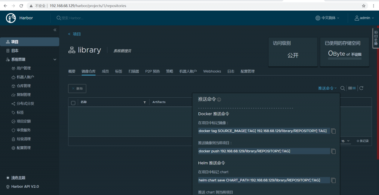Collapse the 系统管理 sidebar section
The height and width of the screenshot is (195, 379).
[x=55, y=59]
